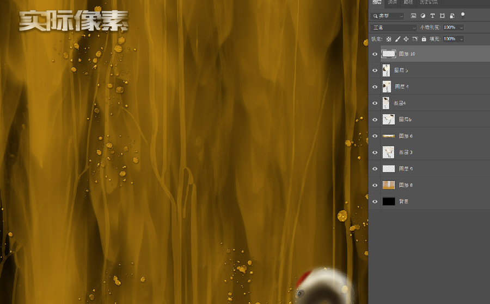Open the 不透明度 opacity slider arrow
The width and height of the screenshot is (490, 304).
tap(461, 28)
